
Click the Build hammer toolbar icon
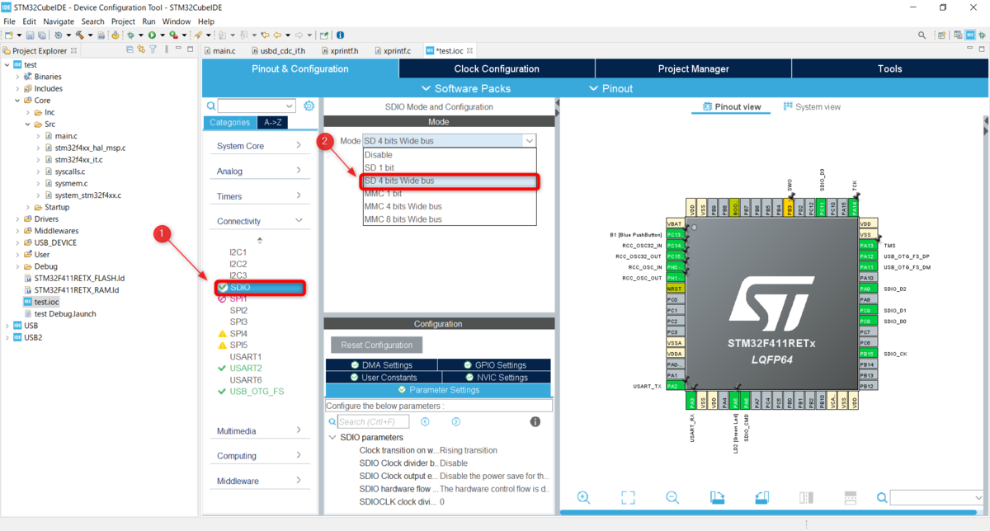(80, 35)
